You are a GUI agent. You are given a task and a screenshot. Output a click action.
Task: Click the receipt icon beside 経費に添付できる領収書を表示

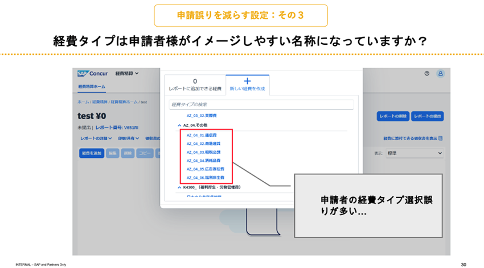point(441,139)
